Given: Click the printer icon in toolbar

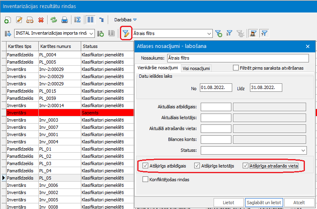Looking at the screenshot, I should [x=64, y=19].
